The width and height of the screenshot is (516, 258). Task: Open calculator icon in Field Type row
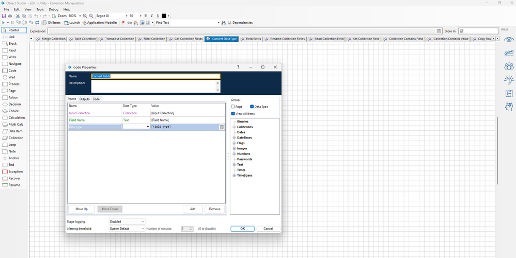[222, 127]
